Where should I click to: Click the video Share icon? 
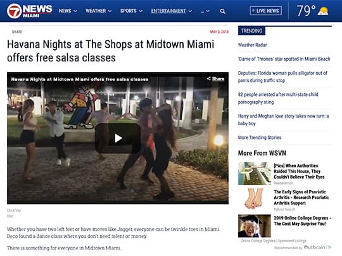215,78
